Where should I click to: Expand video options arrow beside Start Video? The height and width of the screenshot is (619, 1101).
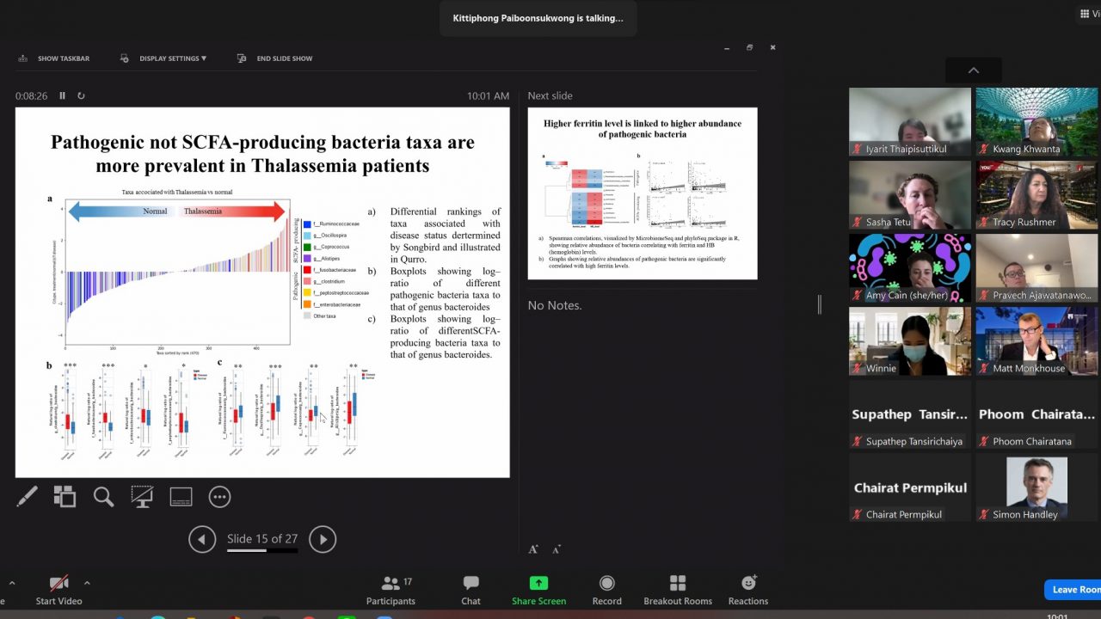point(87,583)
